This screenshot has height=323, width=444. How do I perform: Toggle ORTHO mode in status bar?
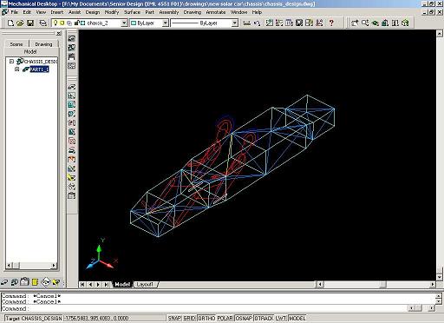[x=206, y=318]
